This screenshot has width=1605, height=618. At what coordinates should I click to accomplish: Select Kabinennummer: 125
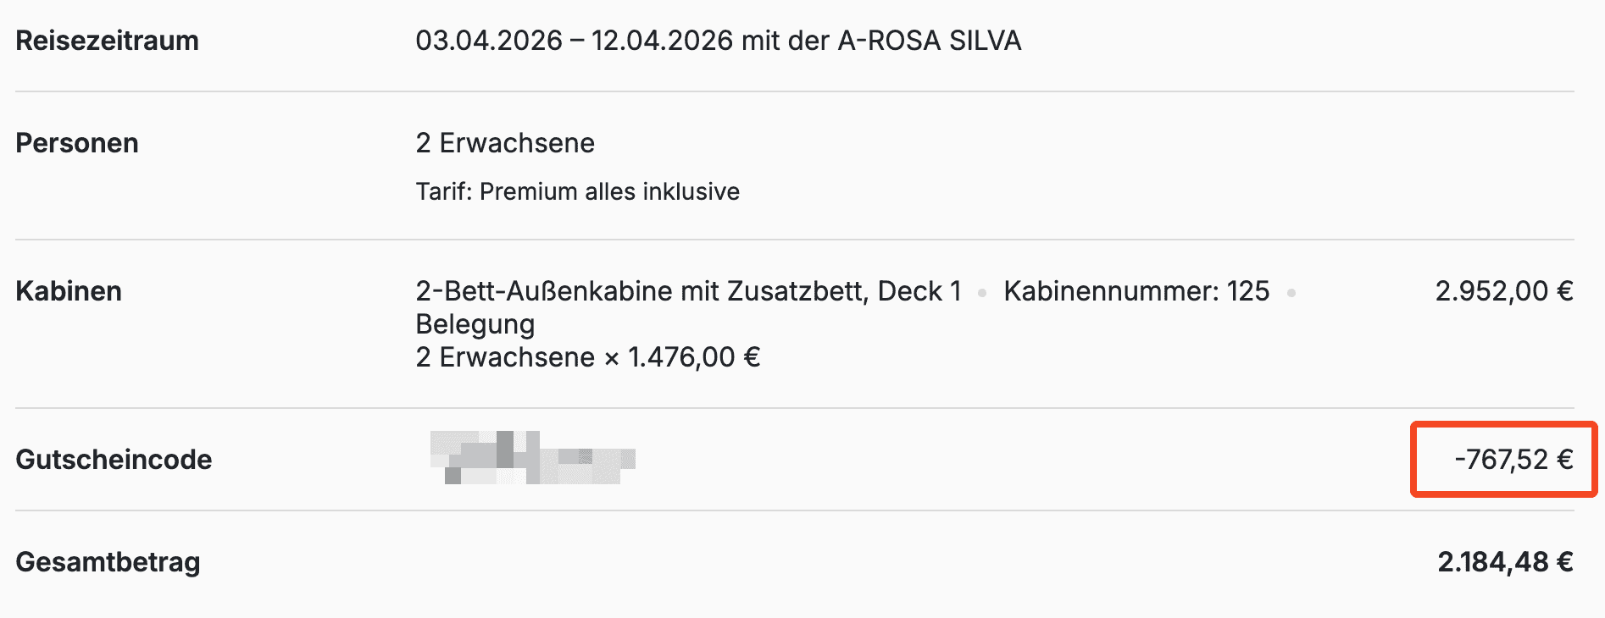[x=1136, y=291]
